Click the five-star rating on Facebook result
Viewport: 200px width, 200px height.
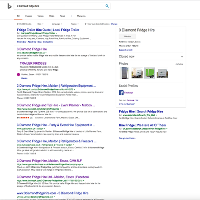[x=25, y=118]
